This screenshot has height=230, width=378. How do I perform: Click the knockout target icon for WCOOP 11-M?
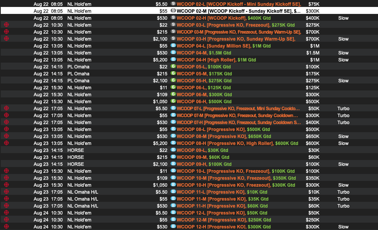(x=7, y=199)
